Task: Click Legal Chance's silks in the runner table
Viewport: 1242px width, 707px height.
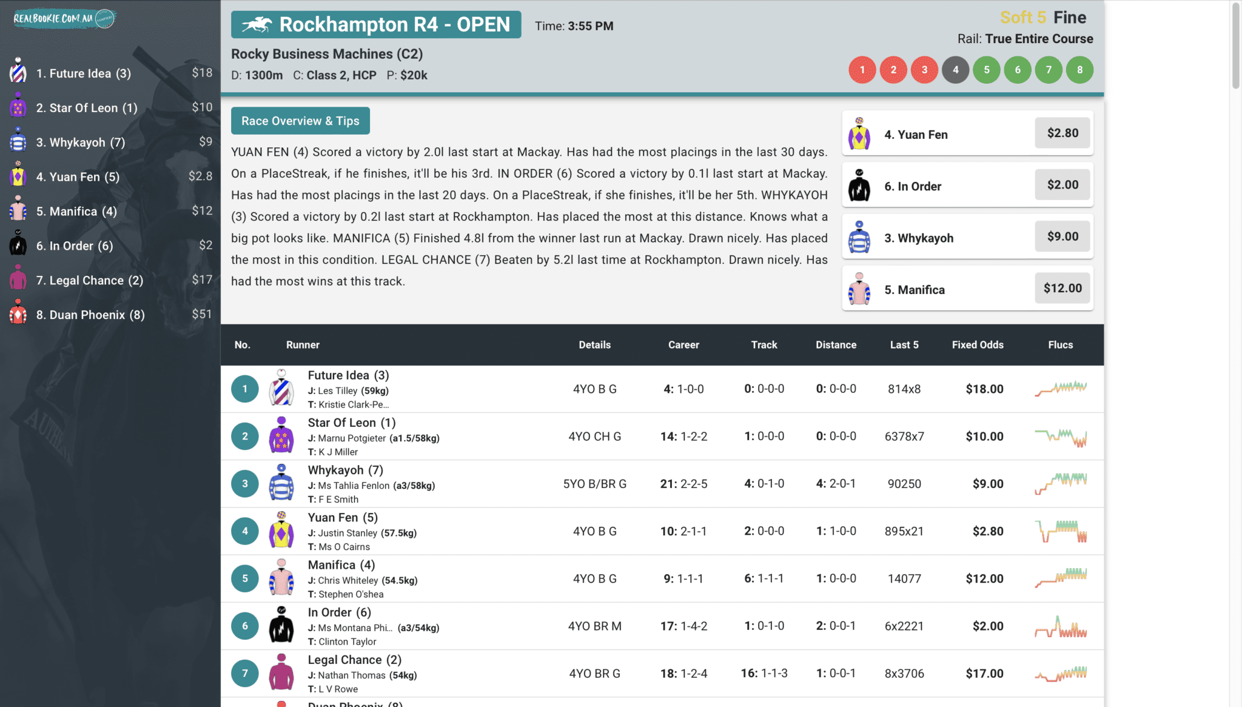Action: click(281, 672)
